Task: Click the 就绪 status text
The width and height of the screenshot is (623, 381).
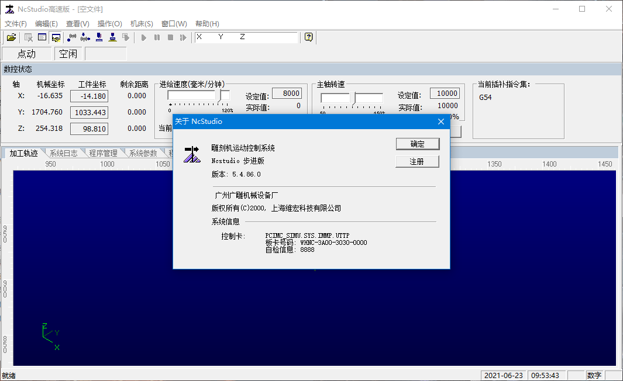Action: coord(9,376)
